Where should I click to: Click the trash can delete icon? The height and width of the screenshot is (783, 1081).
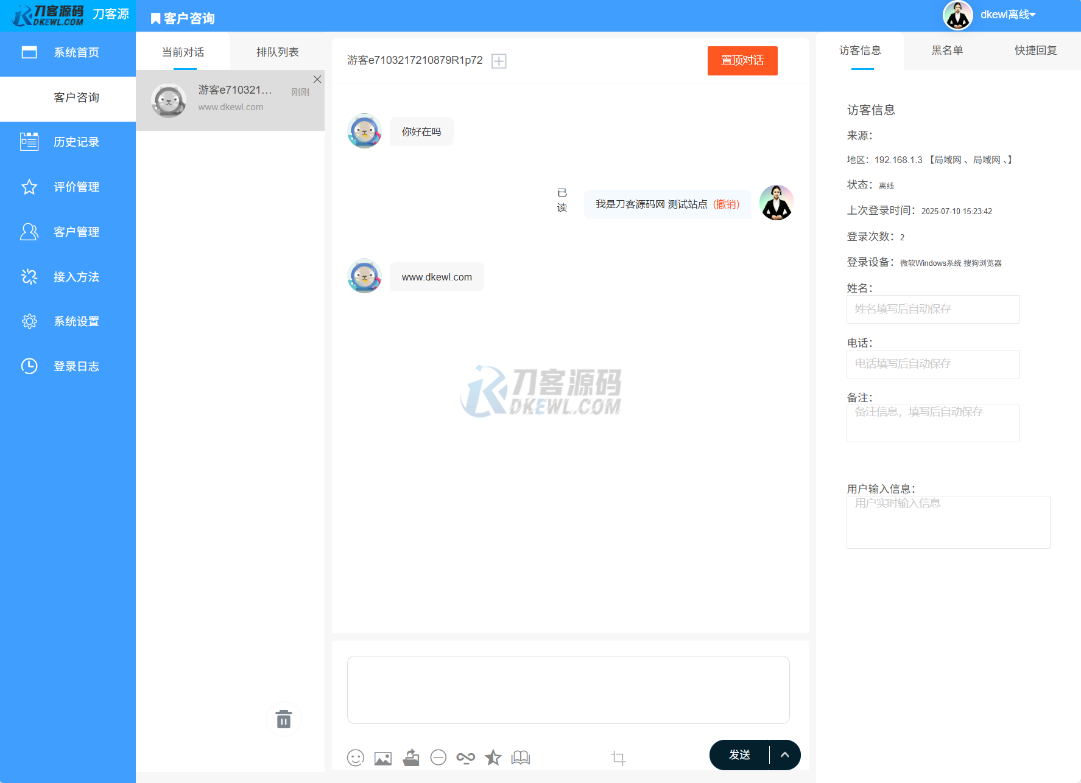coord(284,719)
